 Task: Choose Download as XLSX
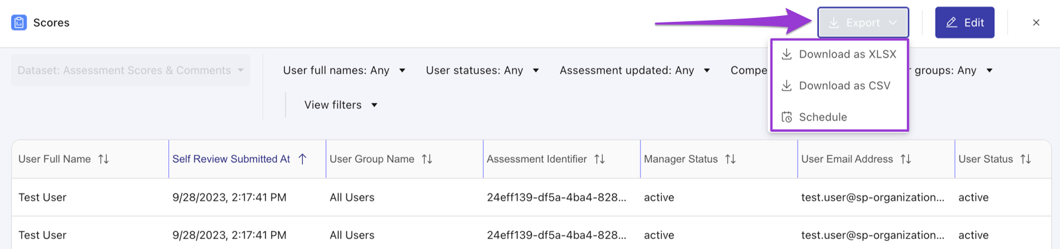click(839, 54)
